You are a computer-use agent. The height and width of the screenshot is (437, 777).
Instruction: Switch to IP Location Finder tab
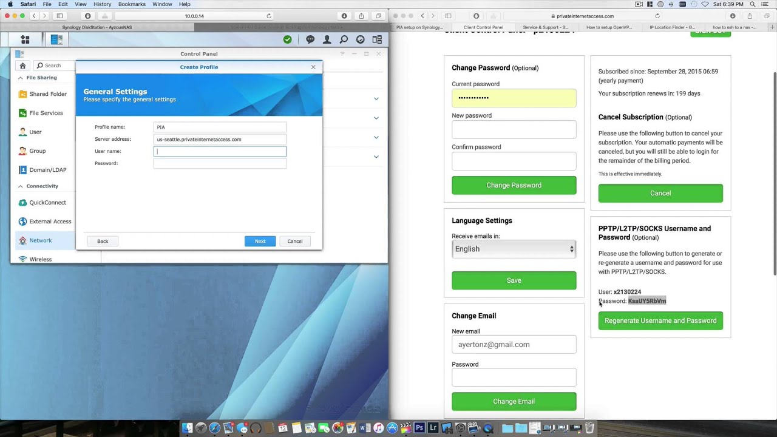click(x=672, y=27)
